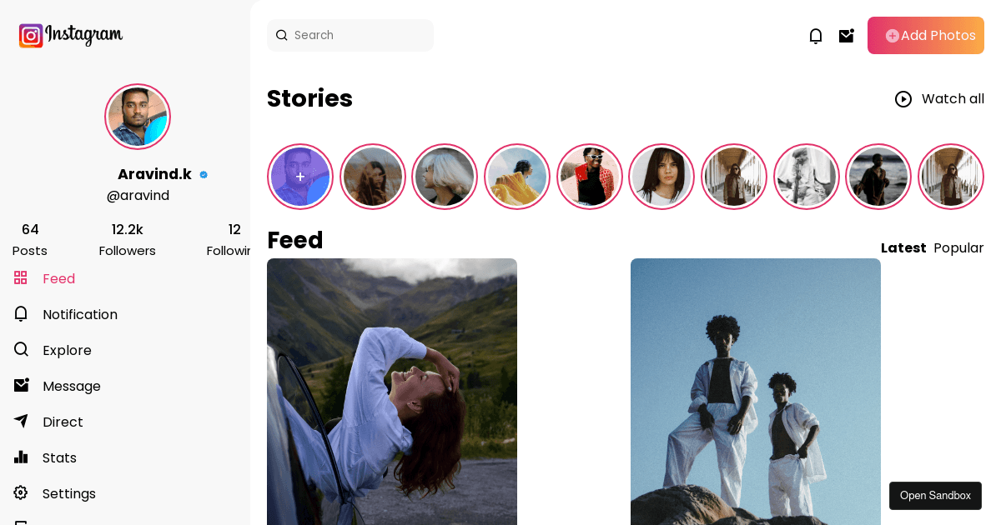1001x525 pixels.
Task: Click into the Search field
Action: coord(350,35)
